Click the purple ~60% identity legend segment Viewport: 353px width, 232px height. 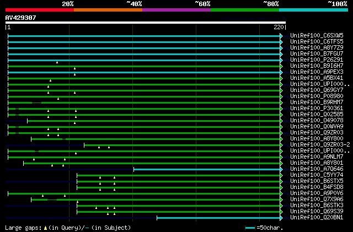coord(176,10)
